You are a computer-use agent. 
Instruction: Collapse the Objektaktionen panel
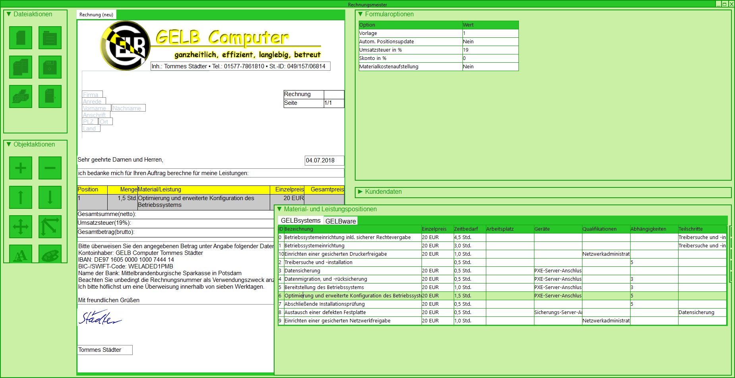(9, 145)
